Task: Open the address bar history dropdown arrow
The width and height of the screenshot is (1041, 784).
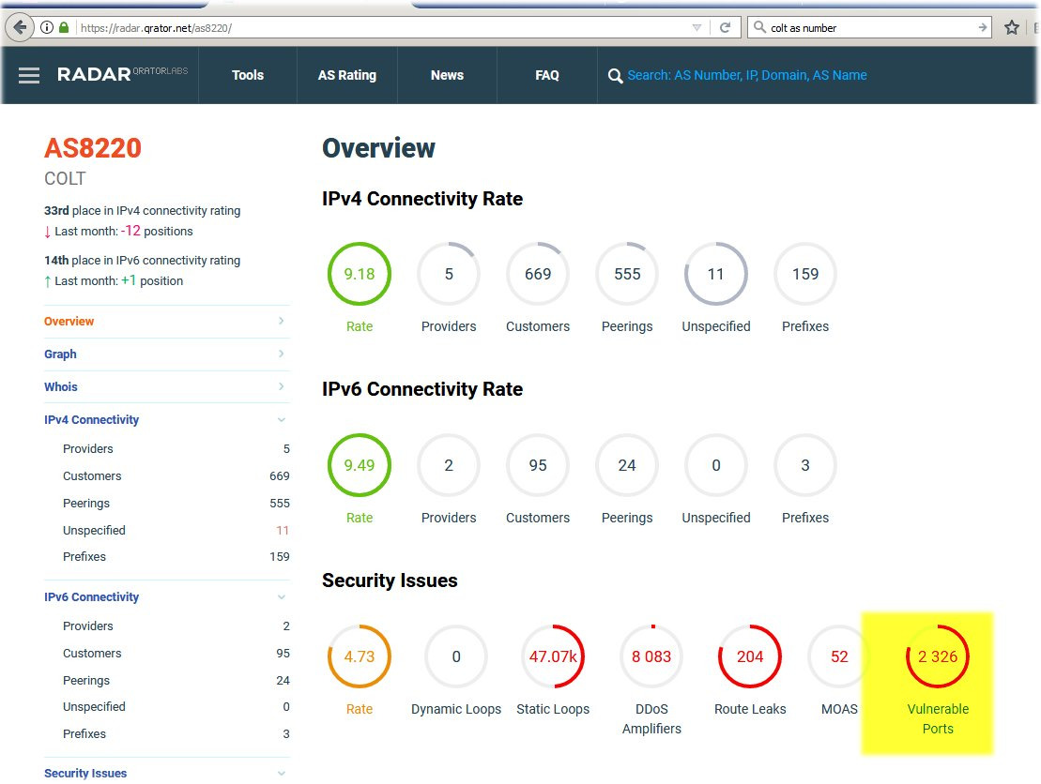Action: 697,27
